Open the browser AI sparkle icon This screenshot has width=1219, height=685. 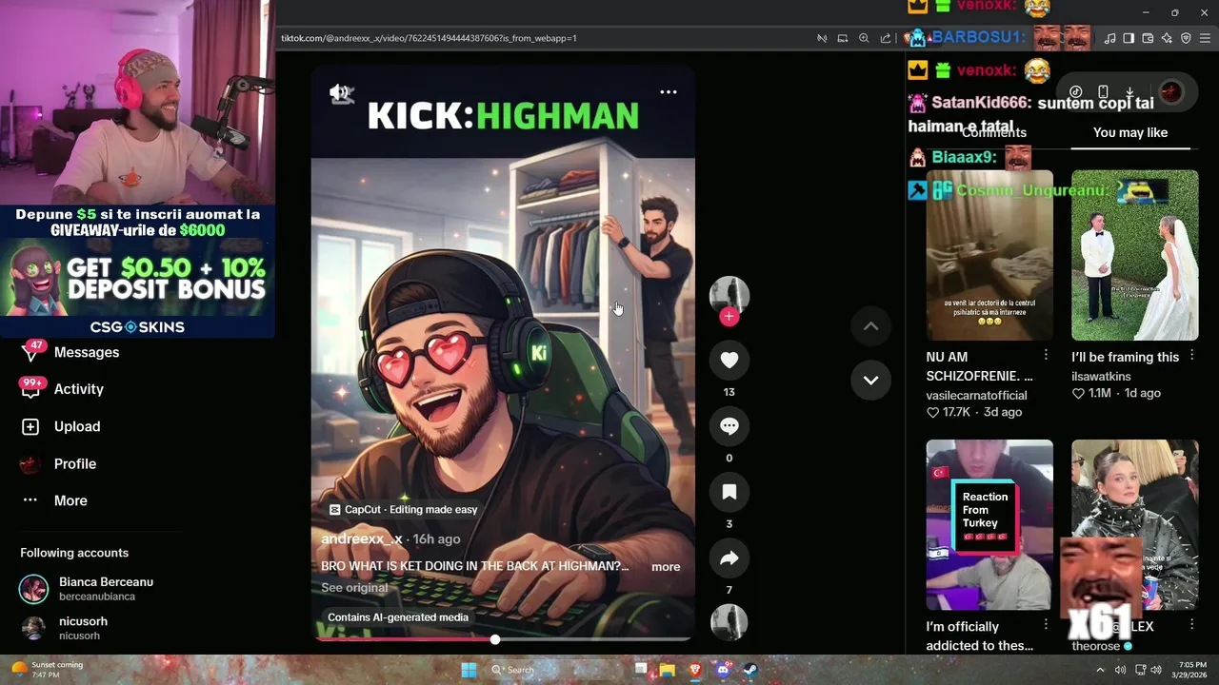1167,38
